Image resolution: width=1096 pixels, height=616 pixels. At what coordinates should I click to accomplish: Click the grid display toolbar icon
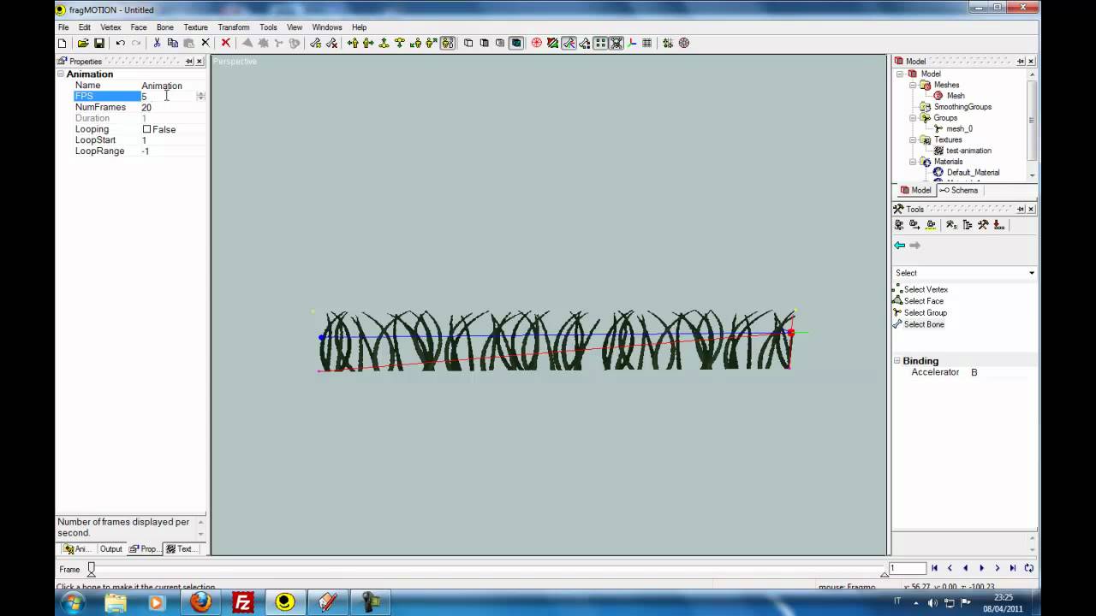click(646, 43)
